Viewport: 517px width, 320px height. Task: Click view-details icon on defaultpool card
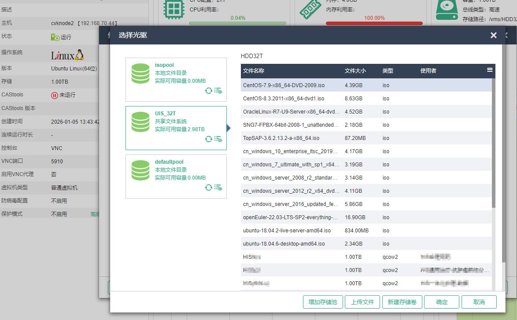[x=218, y=188]
